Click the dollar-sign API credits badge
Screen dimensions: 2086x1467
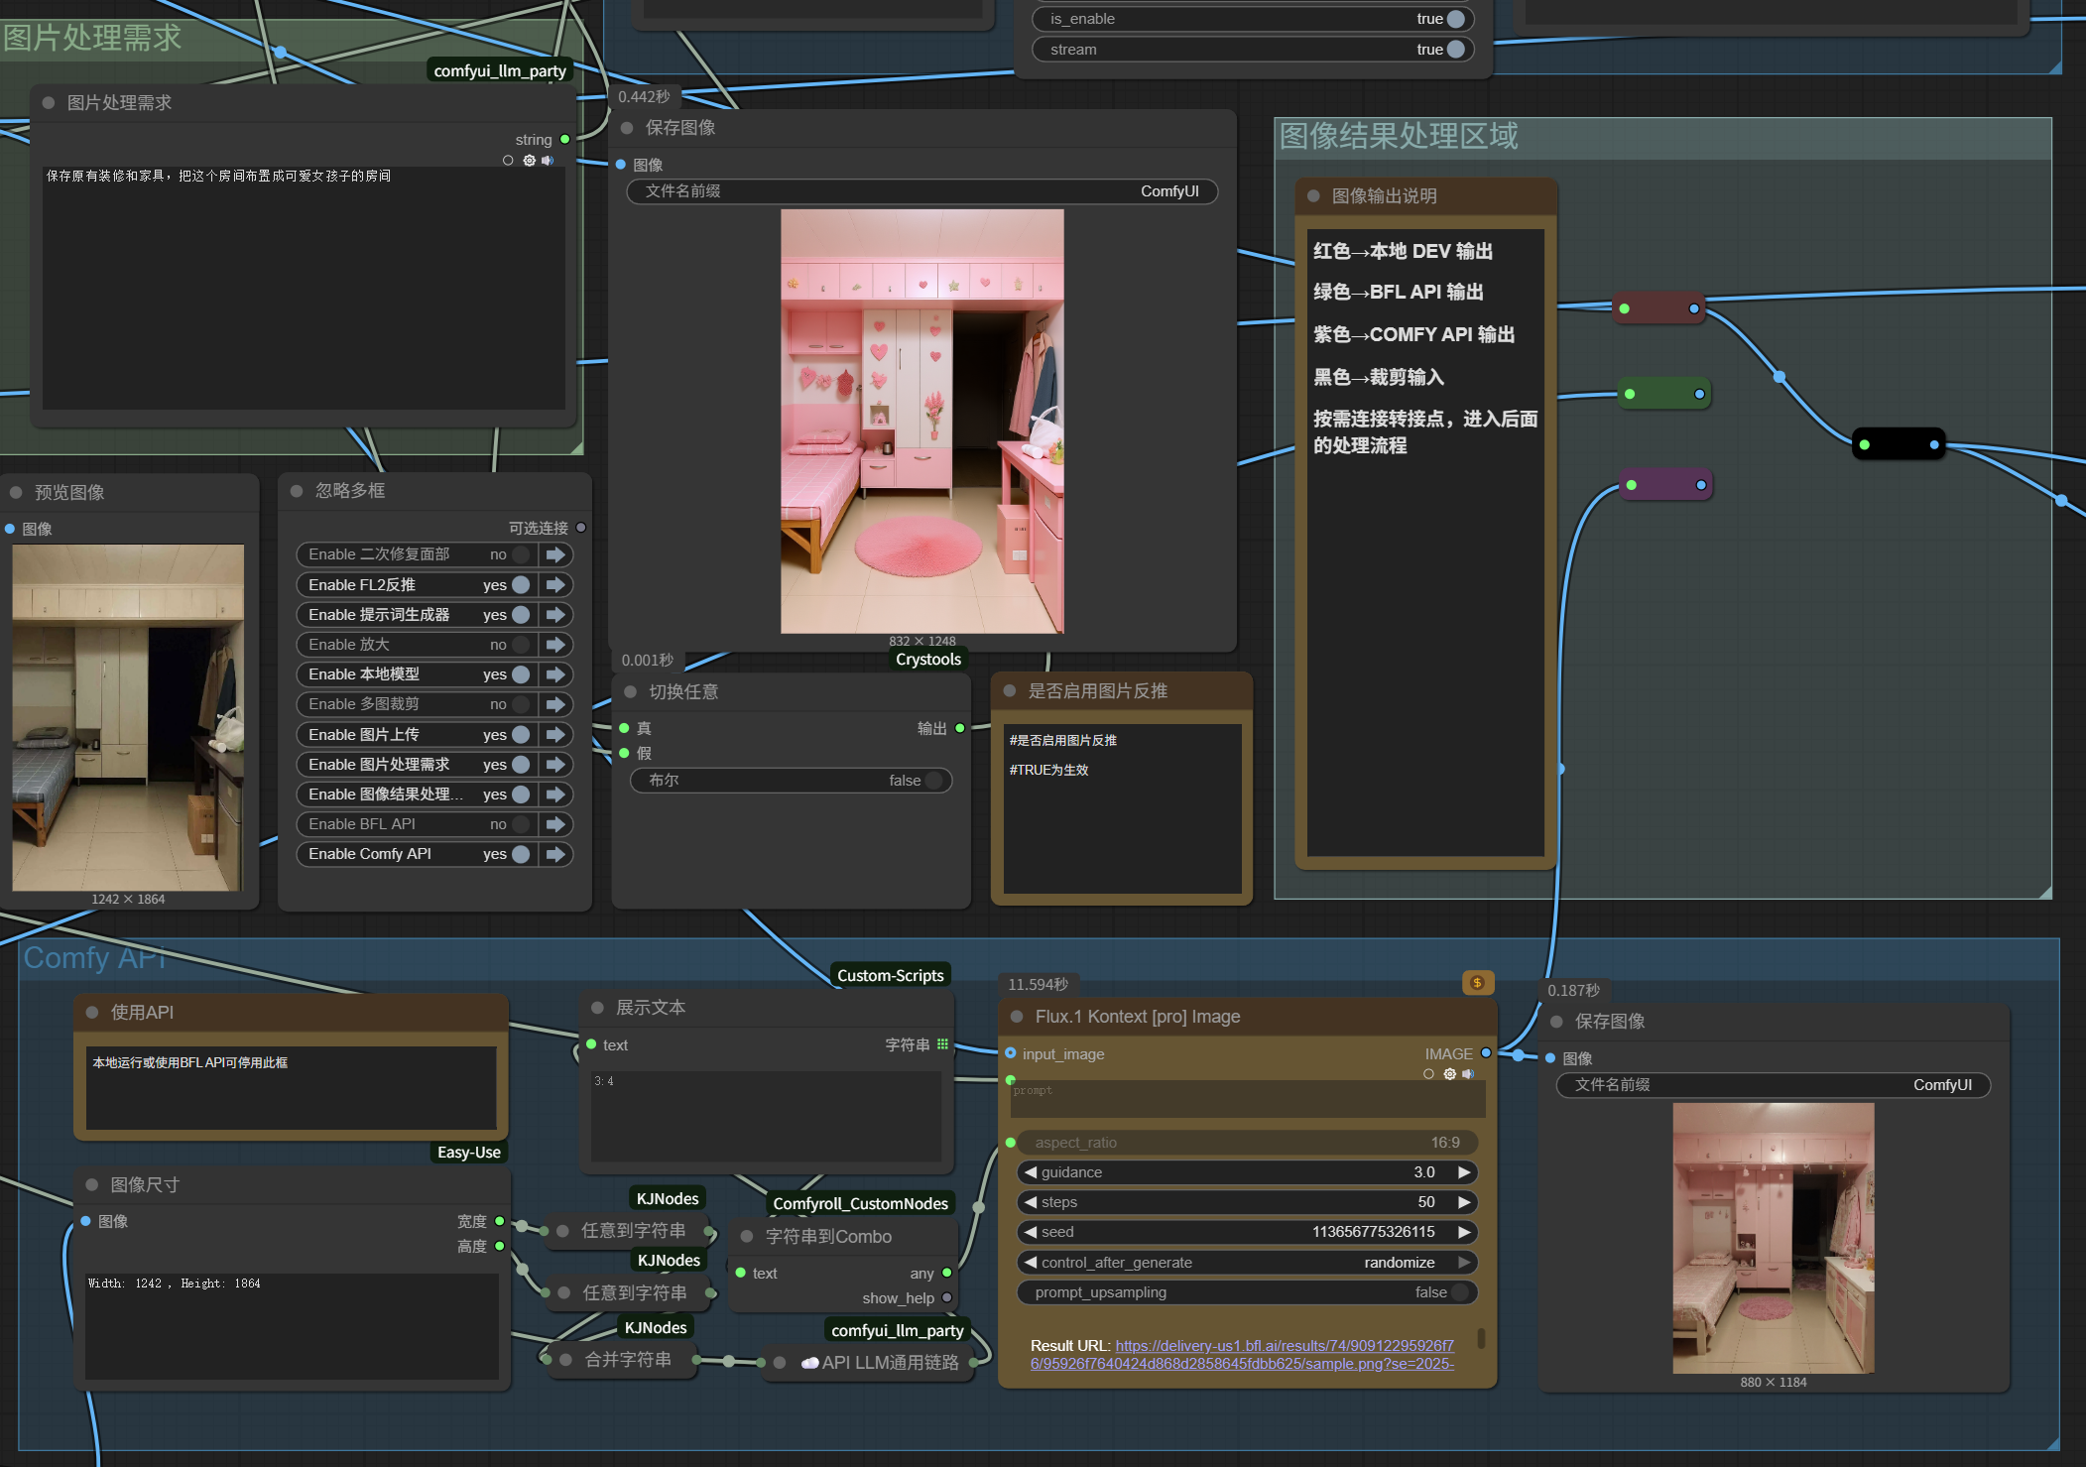(x=1477, y=982)
